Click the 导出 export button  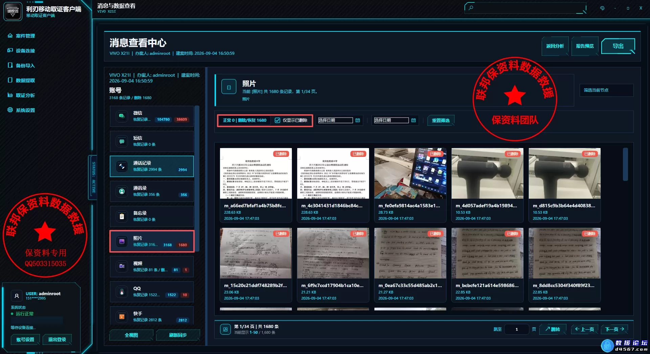click(x=618, y=46)
